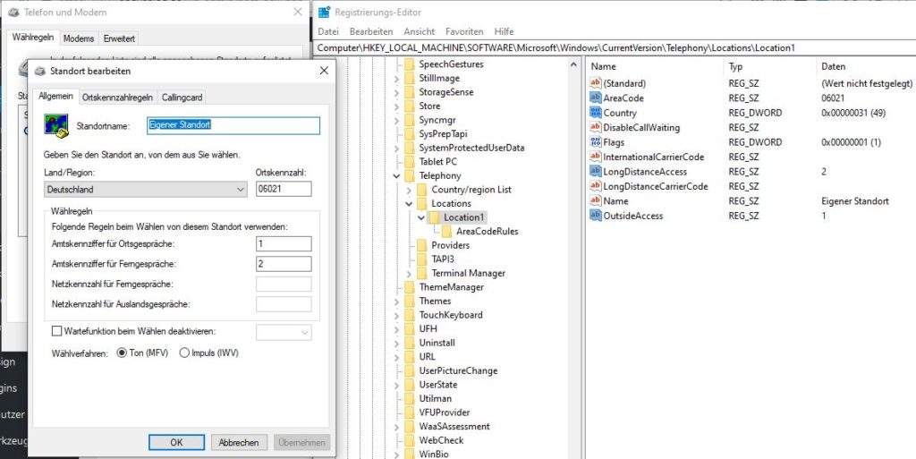Select Ton (MFV) dialing method
This screenshot has height=459, width=916.
tap(123, 353)
